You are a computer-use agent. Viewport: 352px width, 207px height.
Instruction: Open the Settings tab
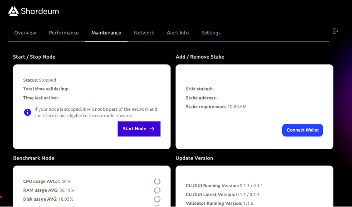pyautogui.click(x=211, y=33)
